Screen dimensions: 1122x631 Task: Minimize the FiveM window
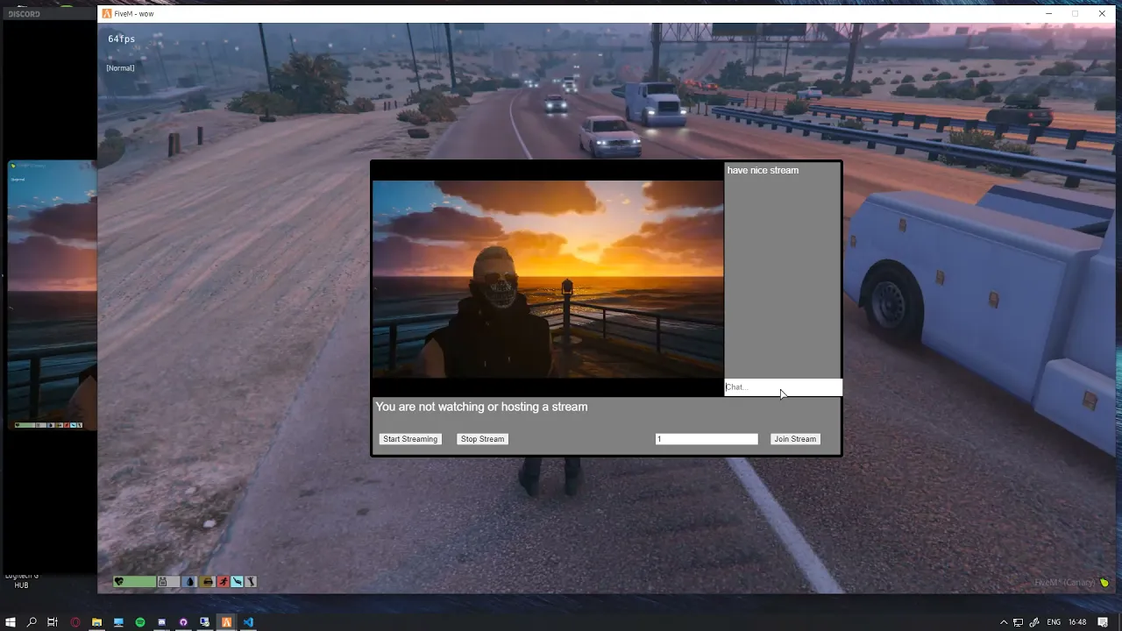1049,14
